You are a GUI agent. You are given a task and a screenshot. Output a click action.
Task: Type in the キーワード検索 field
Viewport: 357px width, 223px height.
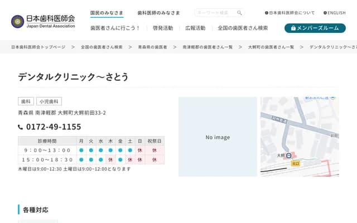tap(215, 12)
